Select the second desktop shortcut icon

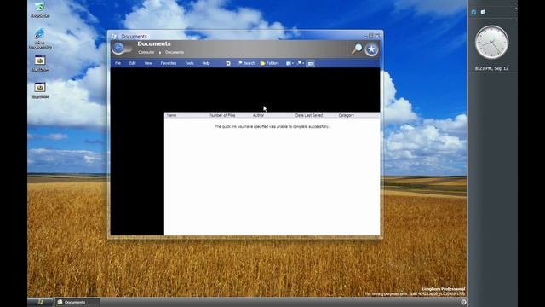click(40, 38)
